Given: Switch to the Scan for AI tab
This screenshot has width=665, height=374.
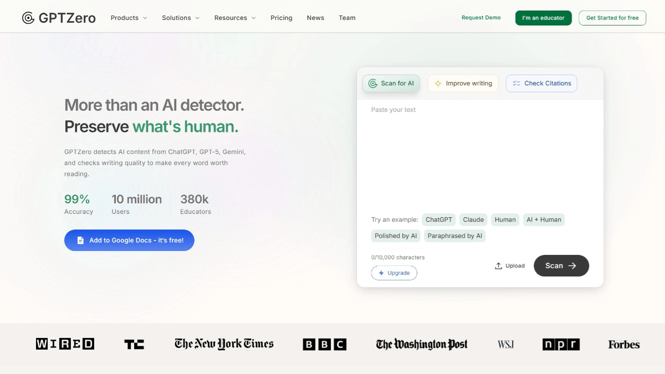Looking at the screenshot, I should point(391,84).
